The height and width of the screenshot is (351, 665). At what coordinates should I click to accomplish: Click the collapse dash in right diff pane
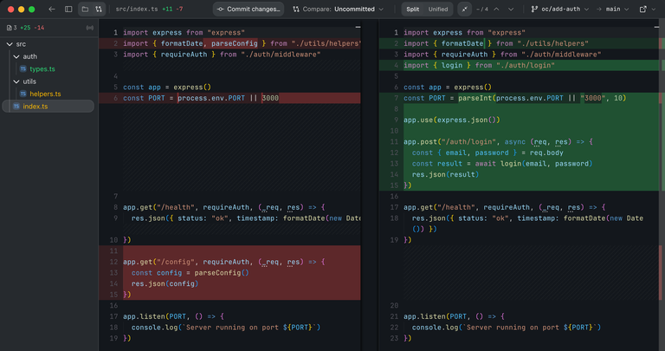(x=656, y=27)
